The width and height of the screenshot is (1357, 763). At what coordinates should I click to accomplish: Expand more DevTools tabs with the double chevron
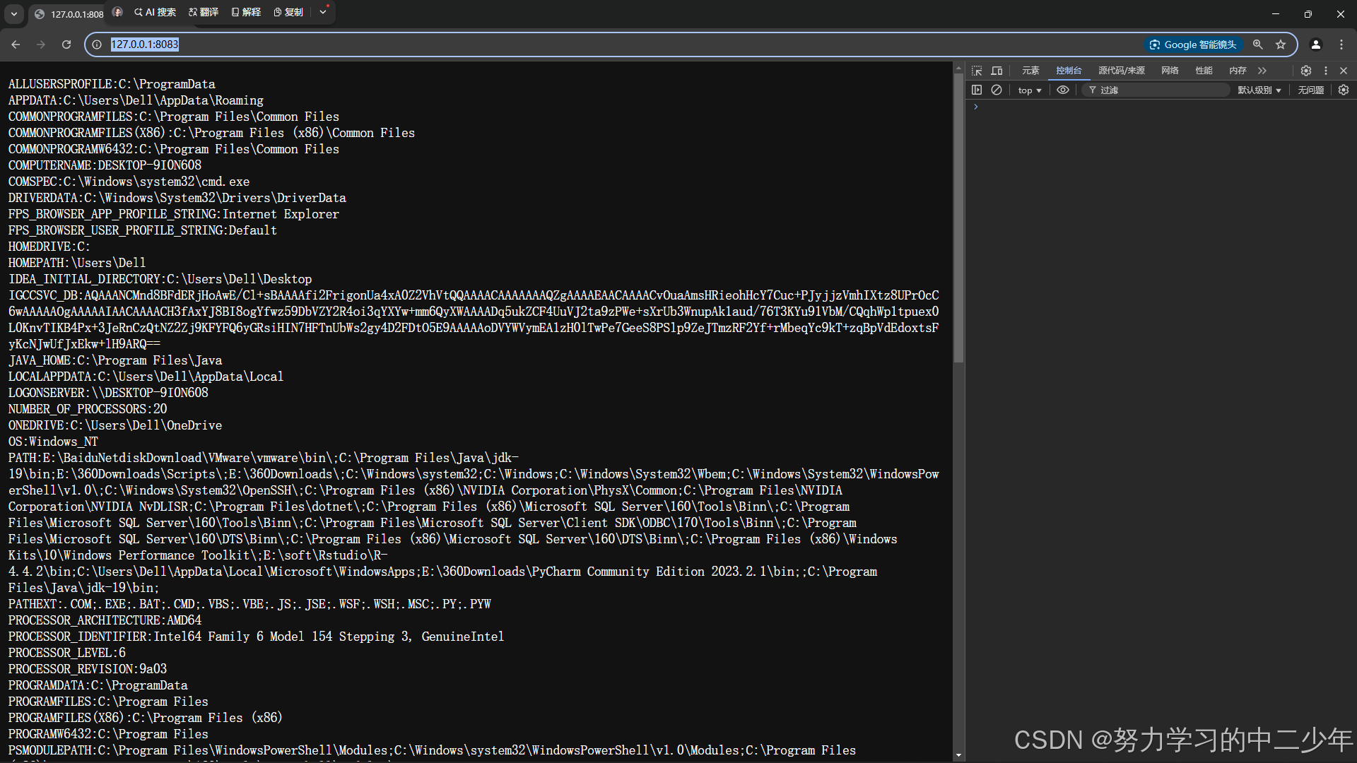click(1262, 71)
